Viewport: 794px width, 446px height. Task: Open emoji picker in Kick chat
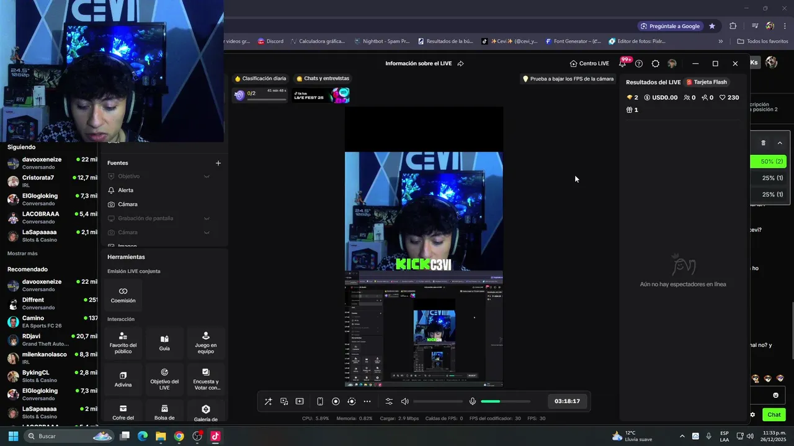tap(775, 395)
